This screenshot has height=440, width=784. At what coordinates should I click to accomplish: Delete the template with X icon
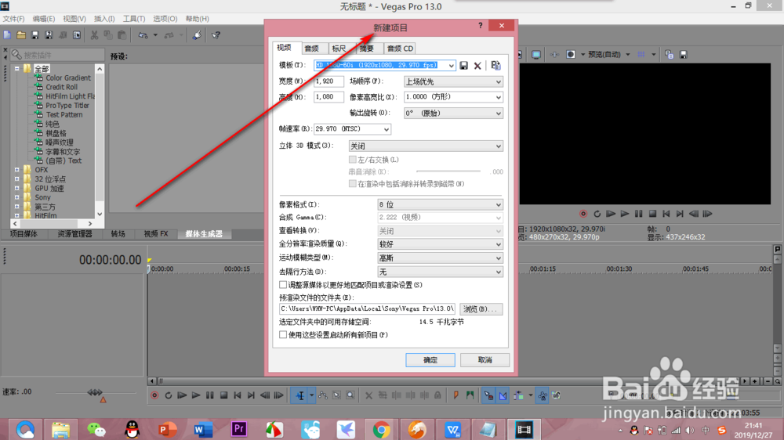point(477,66)
